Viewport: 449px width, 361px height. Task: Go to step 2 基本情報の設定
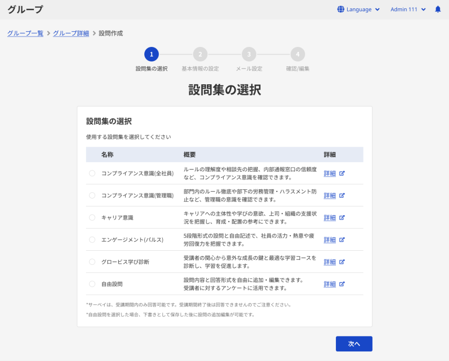point(200,54)
